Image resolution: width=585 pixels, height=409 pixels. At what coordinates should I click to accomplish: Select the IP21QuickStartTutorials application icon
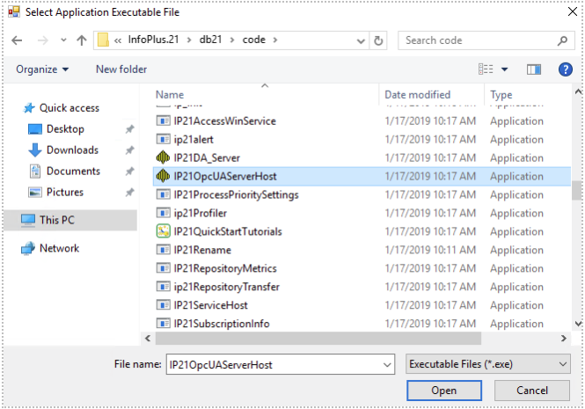pos(163,231)
